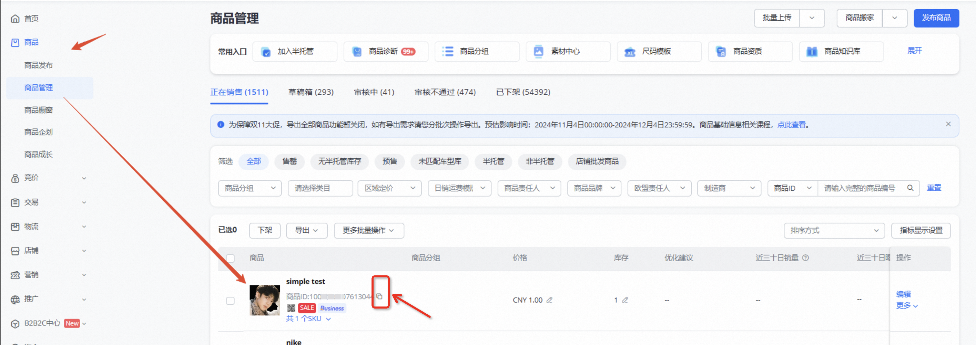976x345 pixels.
Task: Open the 已下架 tab
Action: point(523,92)
